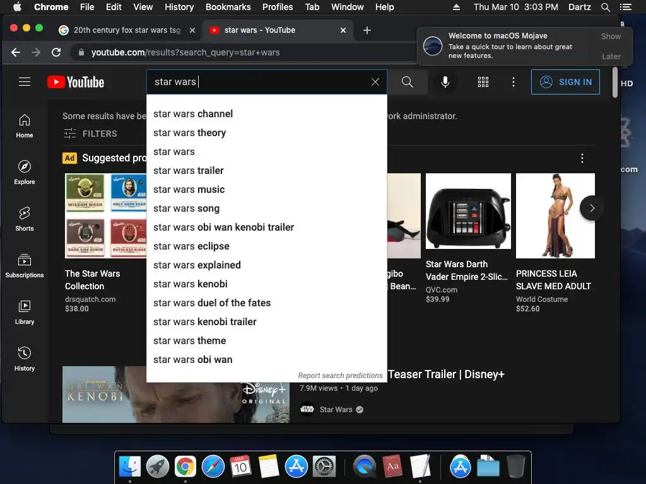646x484 pixels.
Task: Open System Preferences in the Dock
Action: (x=324, y=467)
